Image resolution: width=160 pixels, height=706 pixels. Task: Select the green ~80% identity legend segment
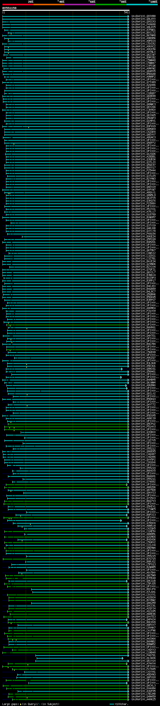click(x=111, y=5)
